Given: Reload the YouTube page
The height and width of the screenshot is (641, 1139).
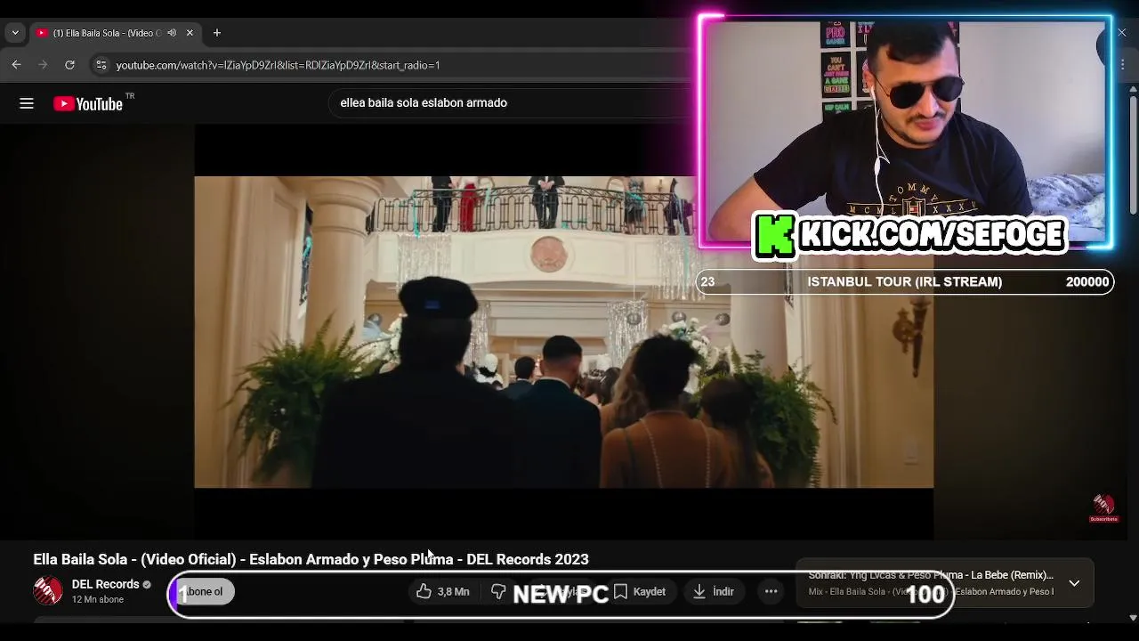Looking at the screenshot, I should pyautogui.click(x=69, y=65).
